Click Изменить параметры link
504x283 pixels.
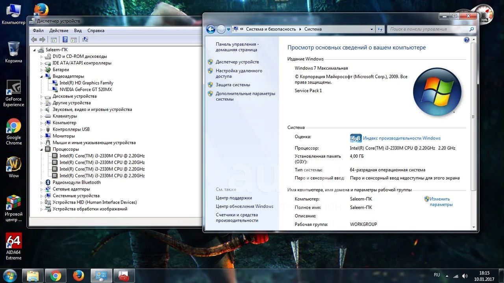(x=441, y=202)
